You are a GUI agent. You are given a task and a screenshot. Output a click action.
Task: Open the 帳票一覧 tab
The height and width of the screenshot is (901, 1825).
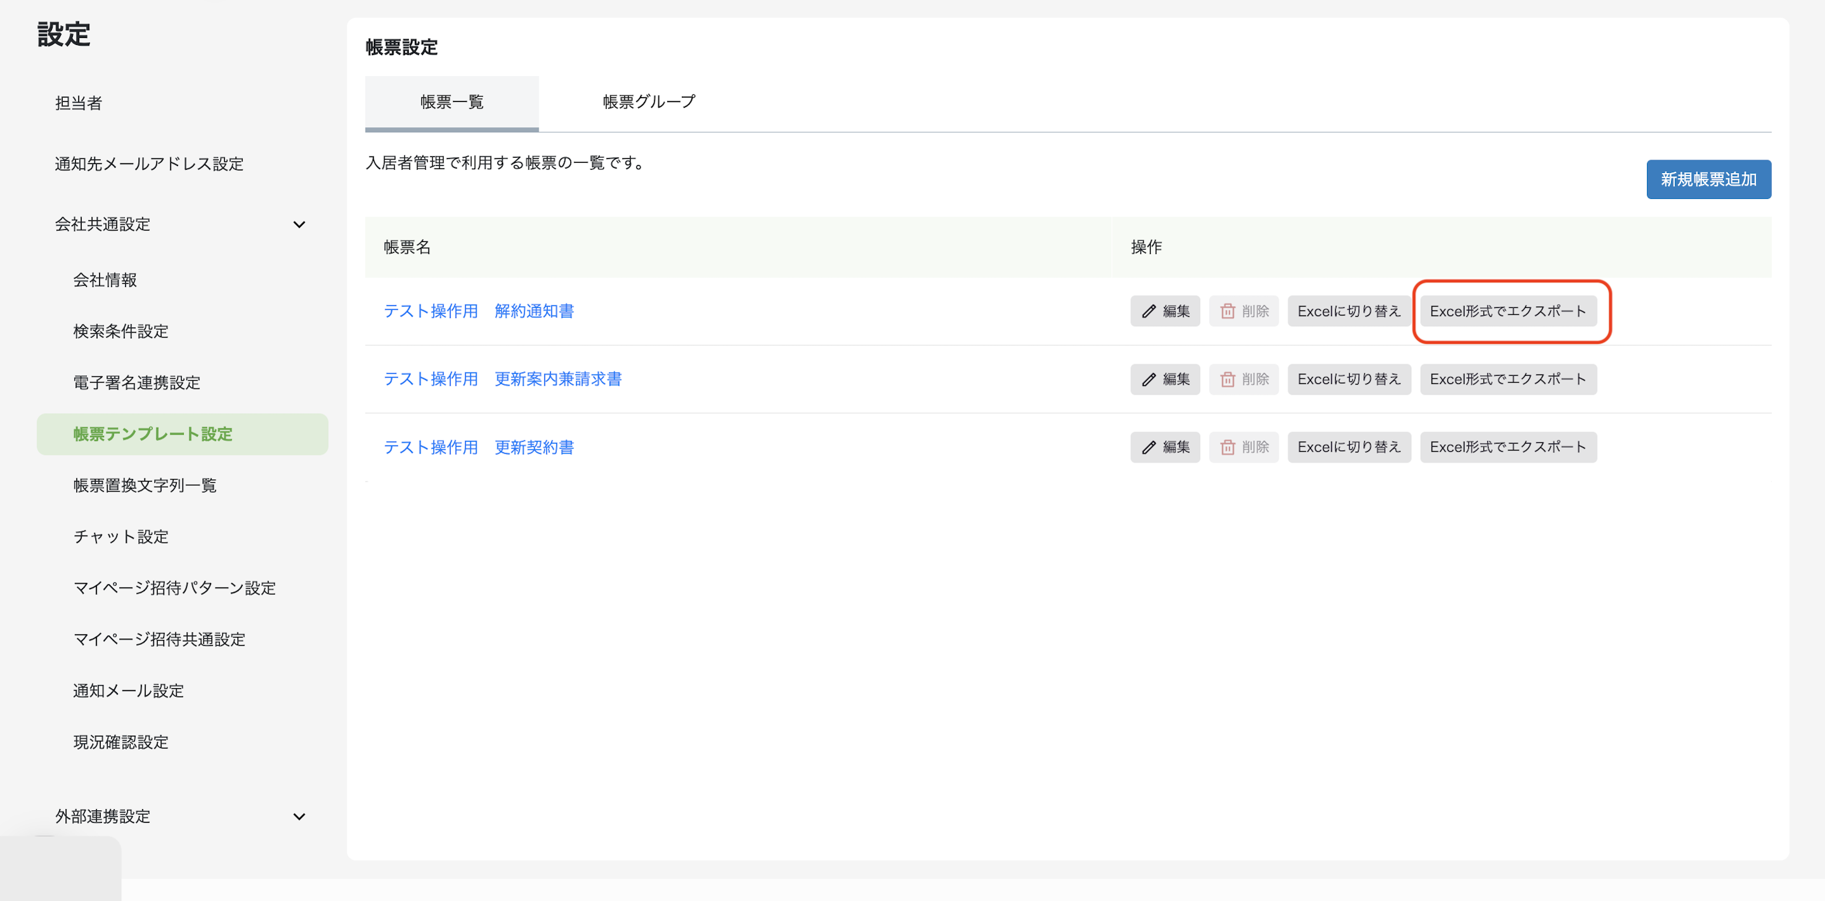click(451, 103)
